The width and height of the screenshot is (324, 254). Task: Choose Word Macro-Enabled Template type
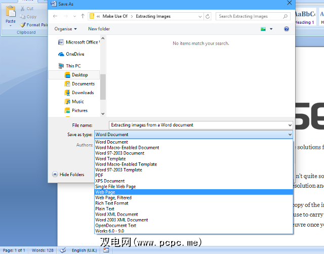click(x=194, y=164)
